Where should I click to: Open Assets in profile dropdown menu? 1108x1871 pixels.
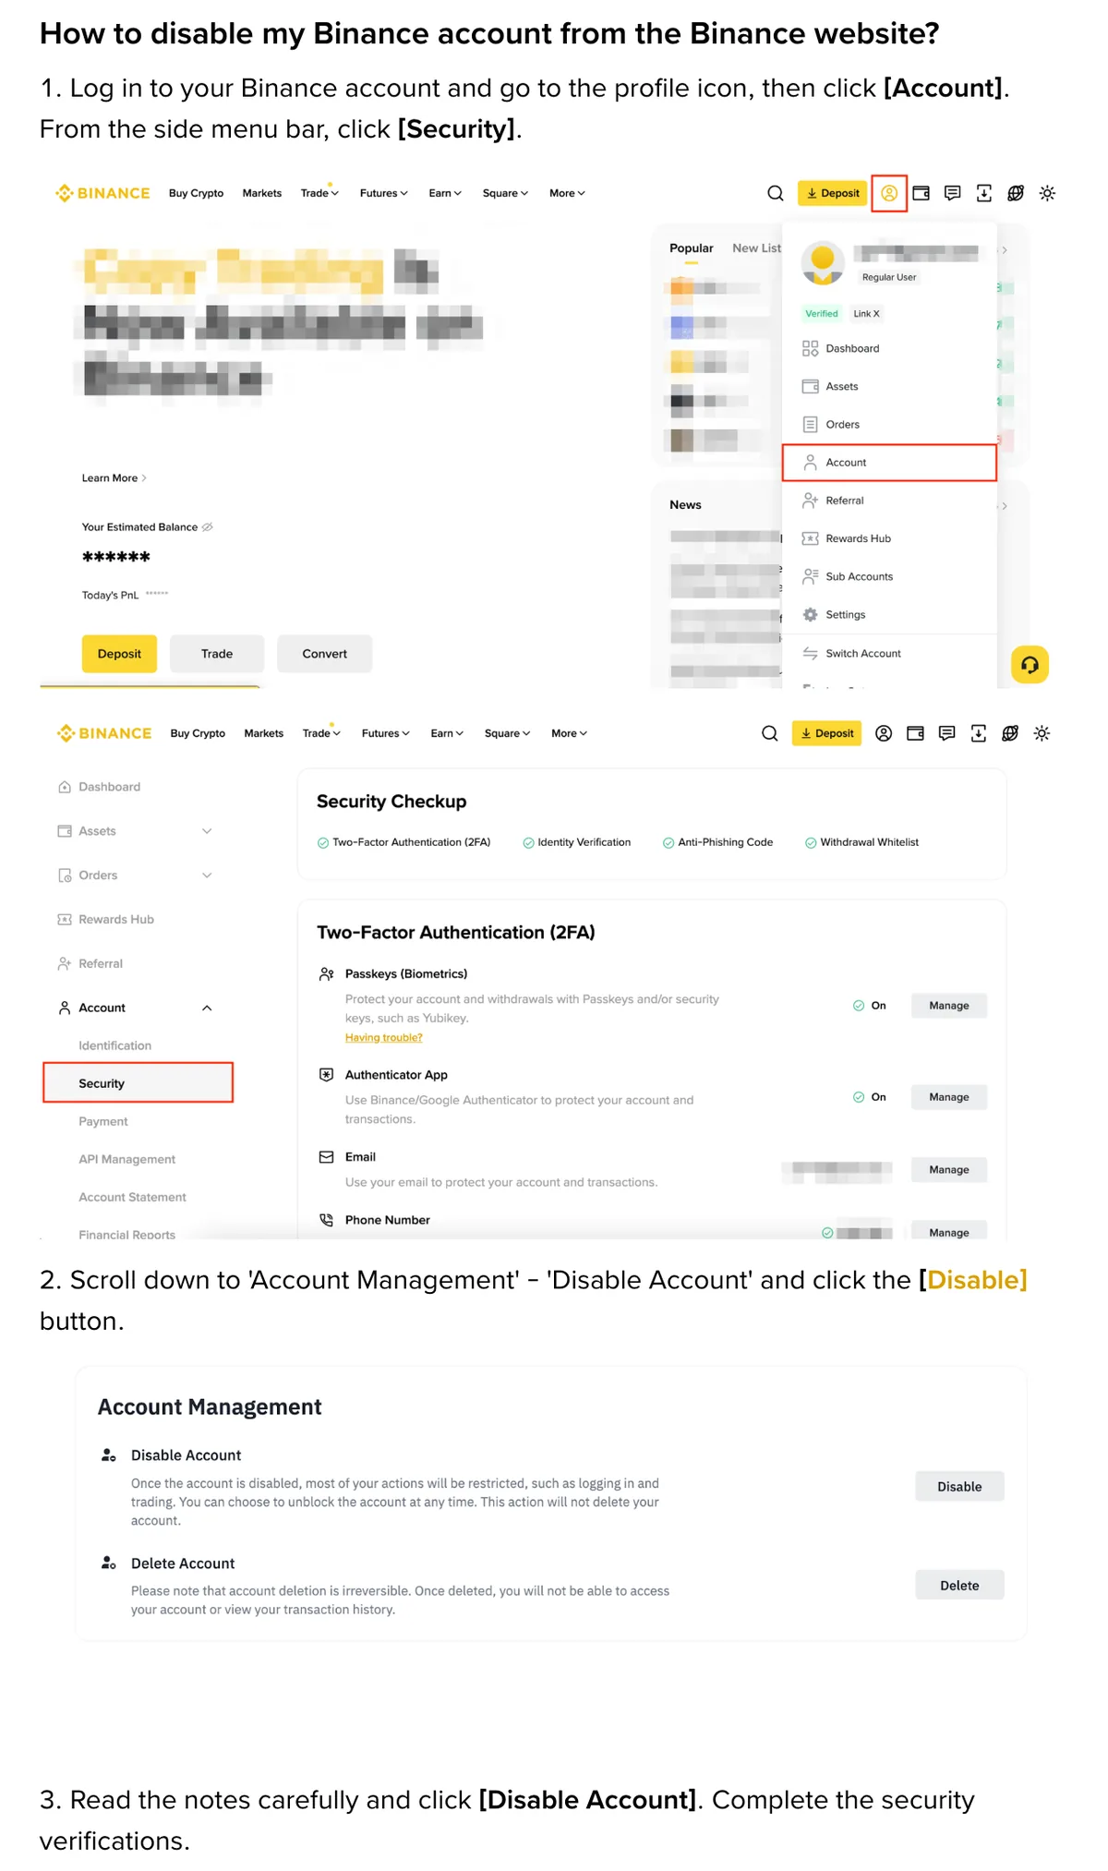pos(889,386)
